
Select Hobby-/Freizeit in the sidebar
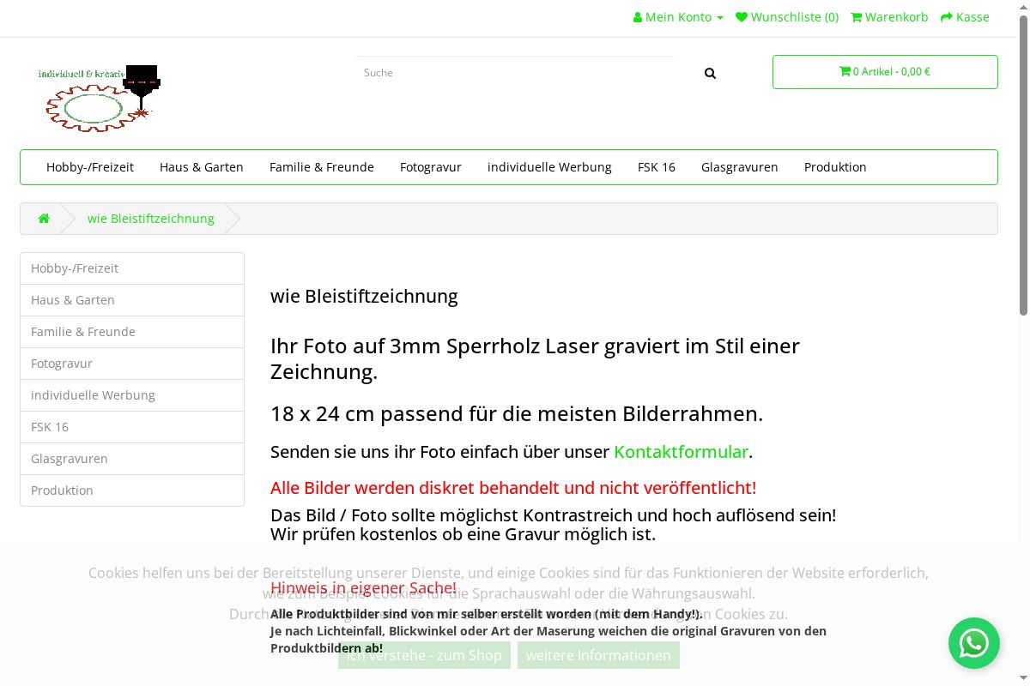[x=132, y=268]
